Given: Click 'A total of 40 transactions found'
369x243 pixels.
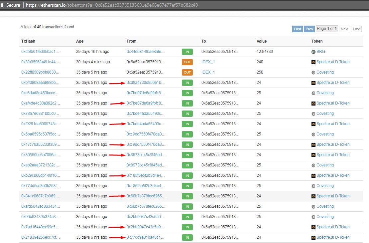Looking at the screenshot, I should click(x=47, y=27).
